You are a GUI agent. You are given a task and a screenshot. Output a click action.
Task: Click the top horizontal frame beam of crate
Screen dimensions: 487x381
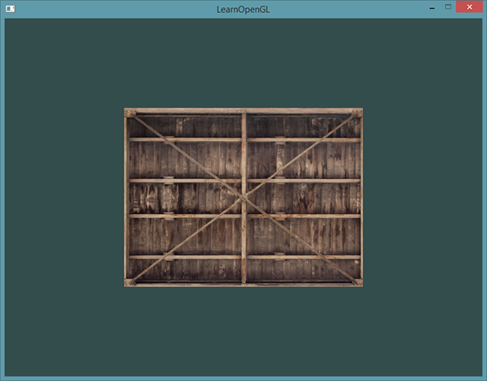[187, 111]
